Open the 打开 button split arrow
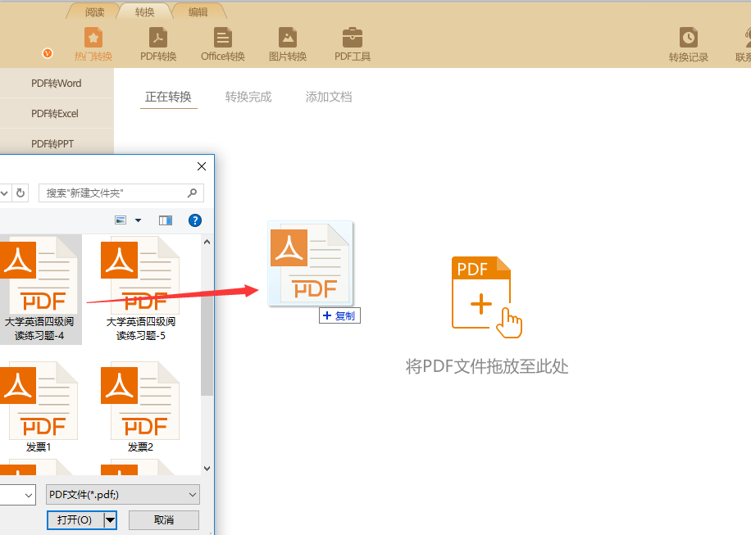The height and width of the screenshot is (535, 751). click(x=110, y=520)
